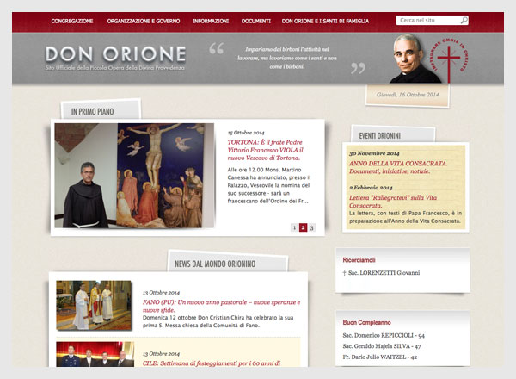Select slide 2 pagination button
This screenshot has width=516, height=379.
[303, 227]
